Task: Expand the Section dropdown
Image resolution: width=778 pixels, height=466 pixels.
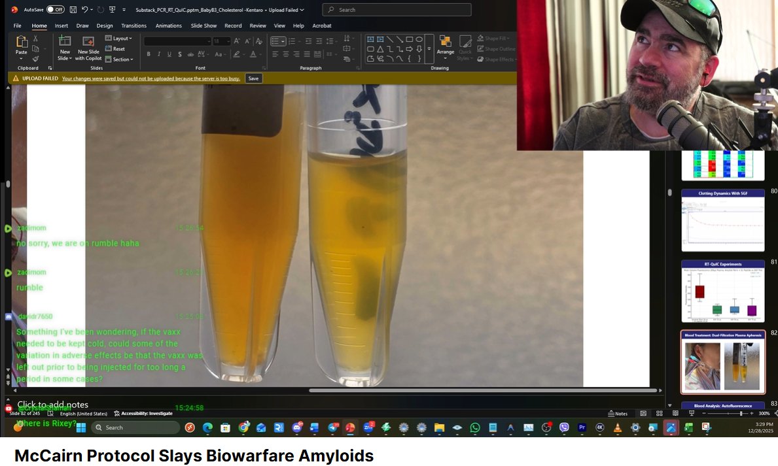Action: [x=120, y=59]
